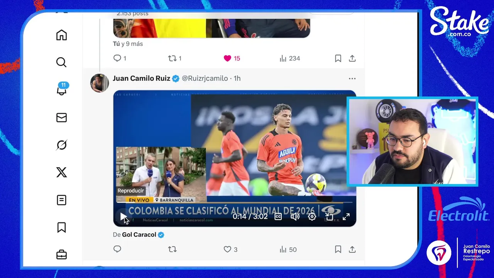Open the X Premium logo item
This screenshot has height=278, width=494.
click(x=61, y=172)
